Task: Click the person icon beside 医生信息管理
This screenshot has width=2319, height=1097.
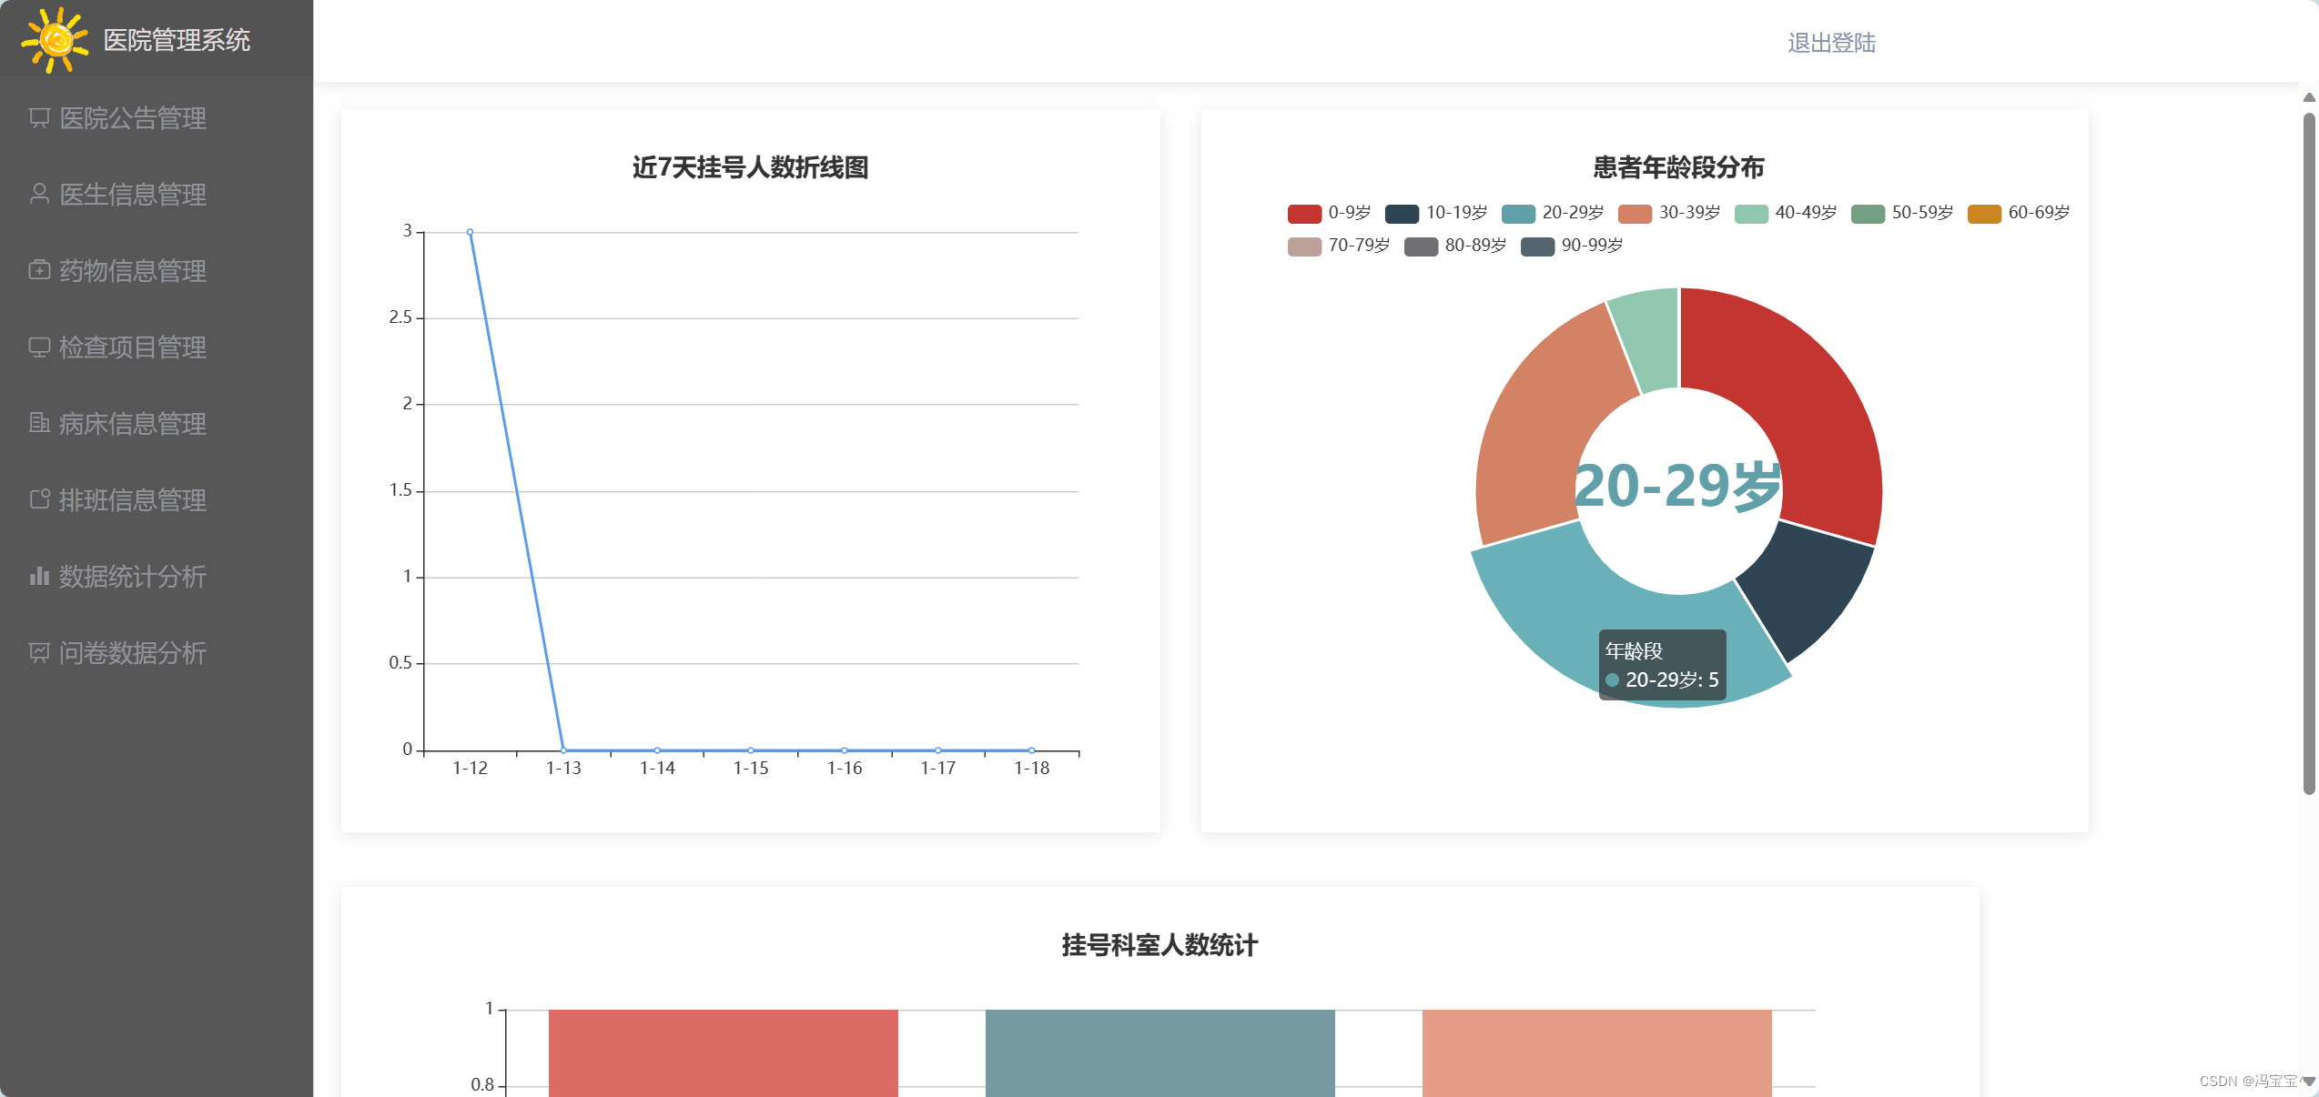Action: point(39,195)
